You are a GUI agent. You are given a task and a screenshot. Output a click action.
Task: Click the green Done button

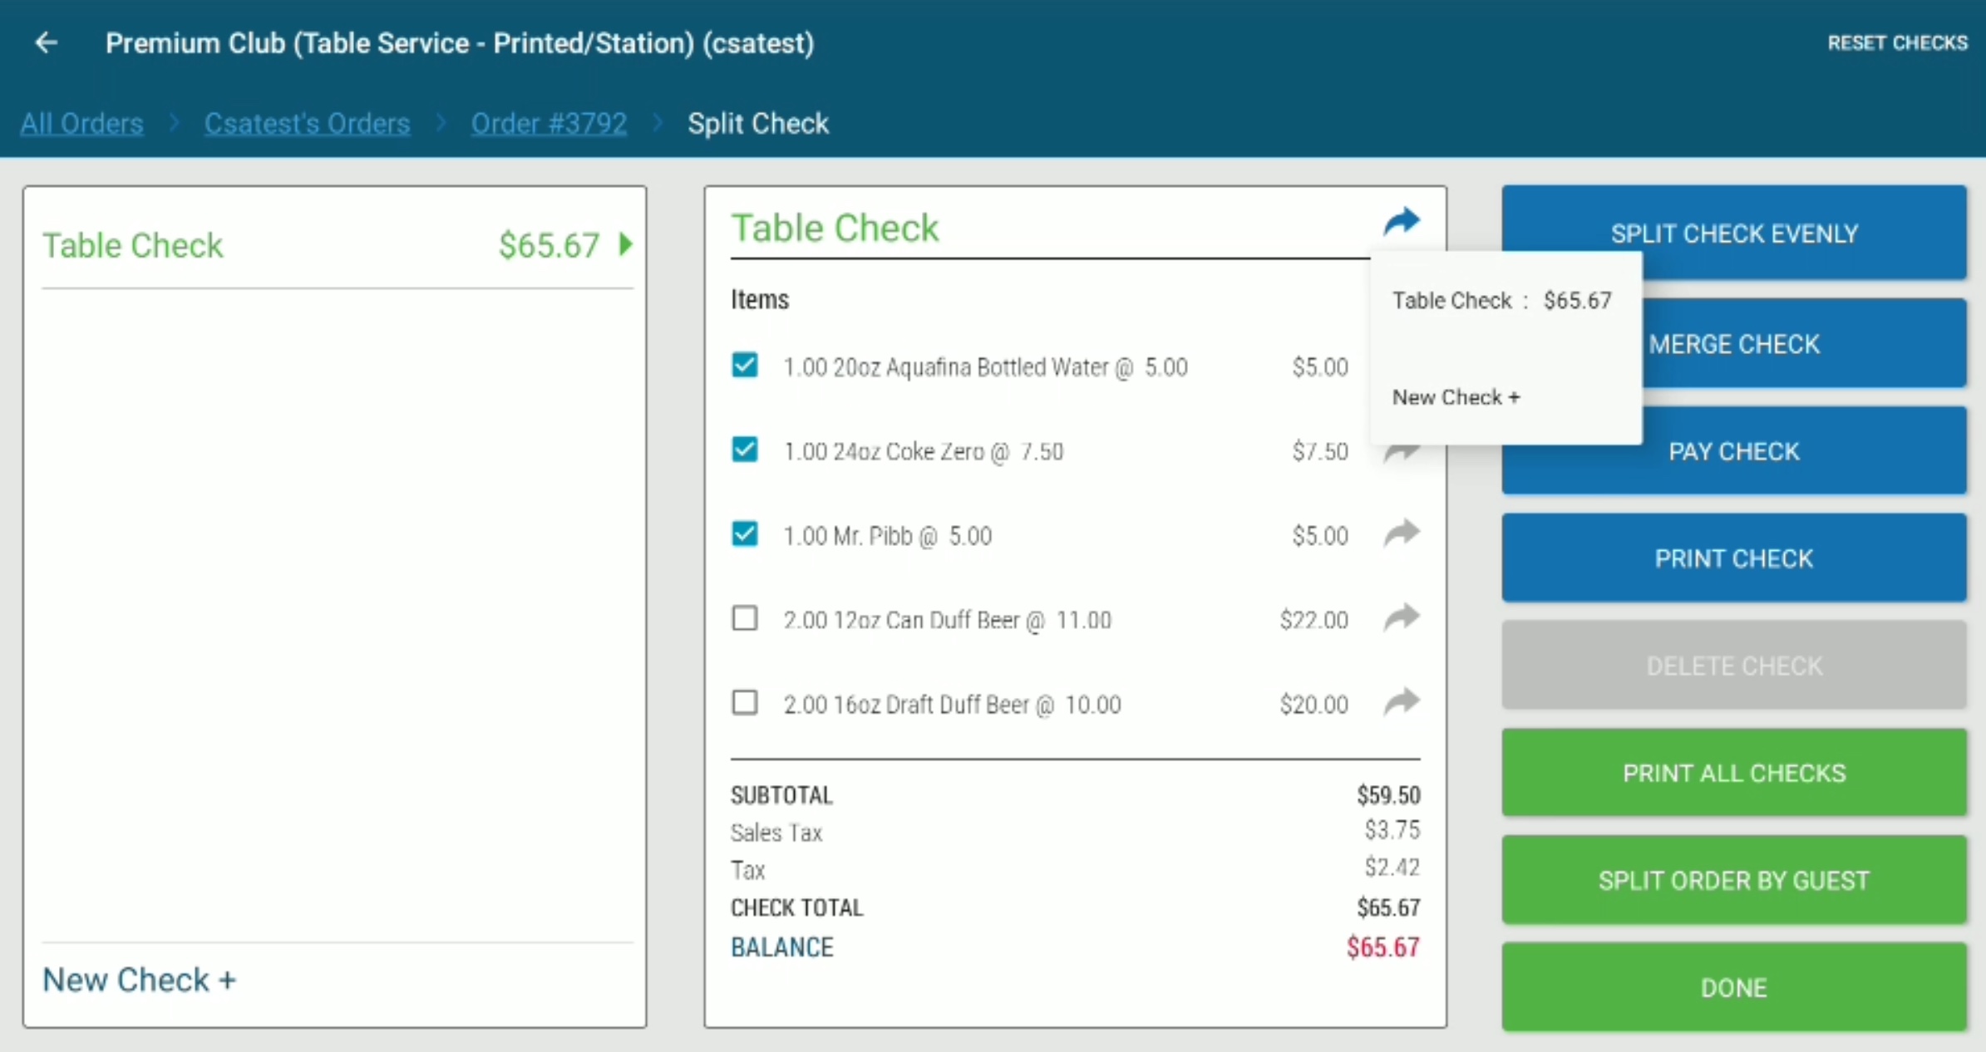coord(1734,987)
